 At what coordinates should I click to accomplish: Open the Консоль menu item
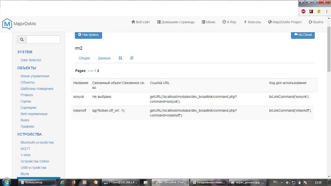pos(252,22)
